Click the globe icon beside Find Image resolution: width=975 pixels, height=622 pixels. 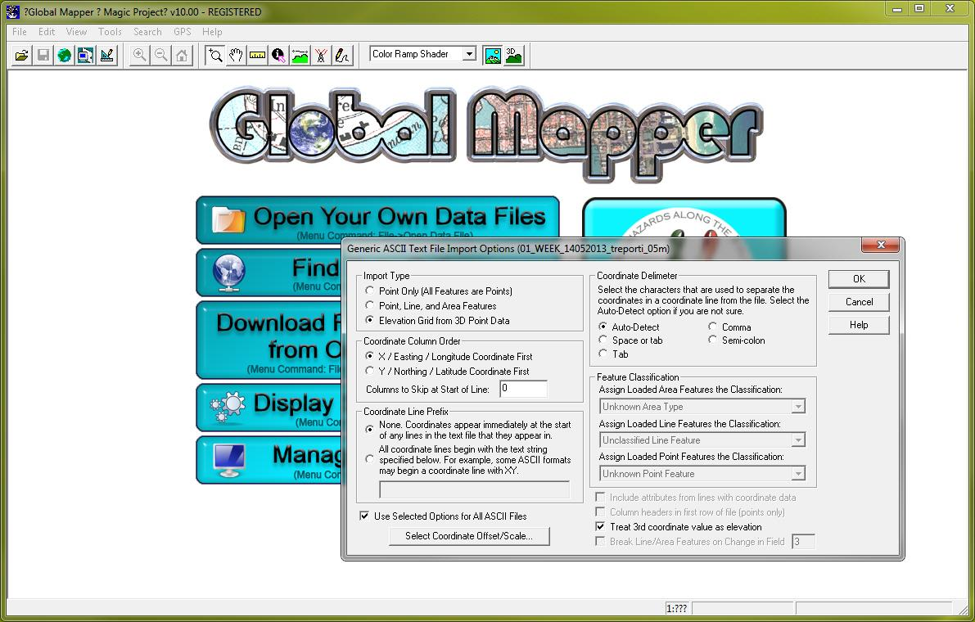(x=229, y=273)
